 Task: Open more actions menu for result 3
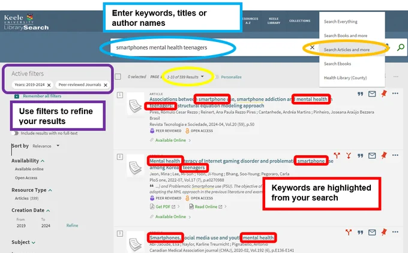click(x=395, y=232)
